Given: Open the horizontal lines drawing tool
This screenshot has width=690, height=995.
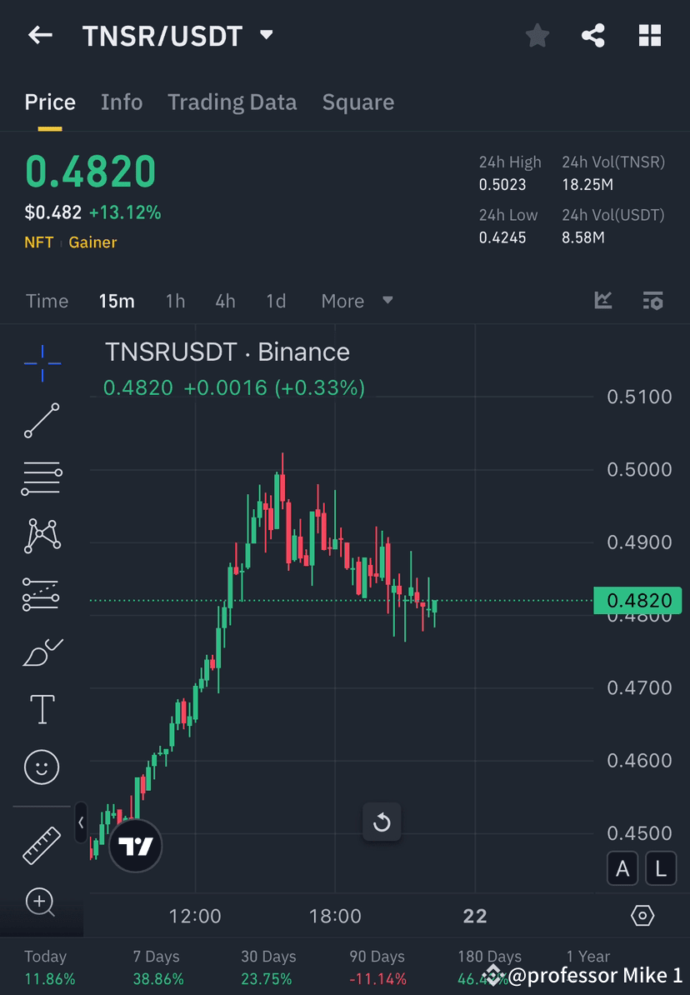Looking at the screenshot, I should pyautogui.click(x=42, y=478).
